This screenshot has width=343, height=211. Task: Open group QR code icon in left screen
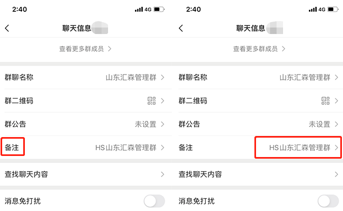(x=152, y=101)
